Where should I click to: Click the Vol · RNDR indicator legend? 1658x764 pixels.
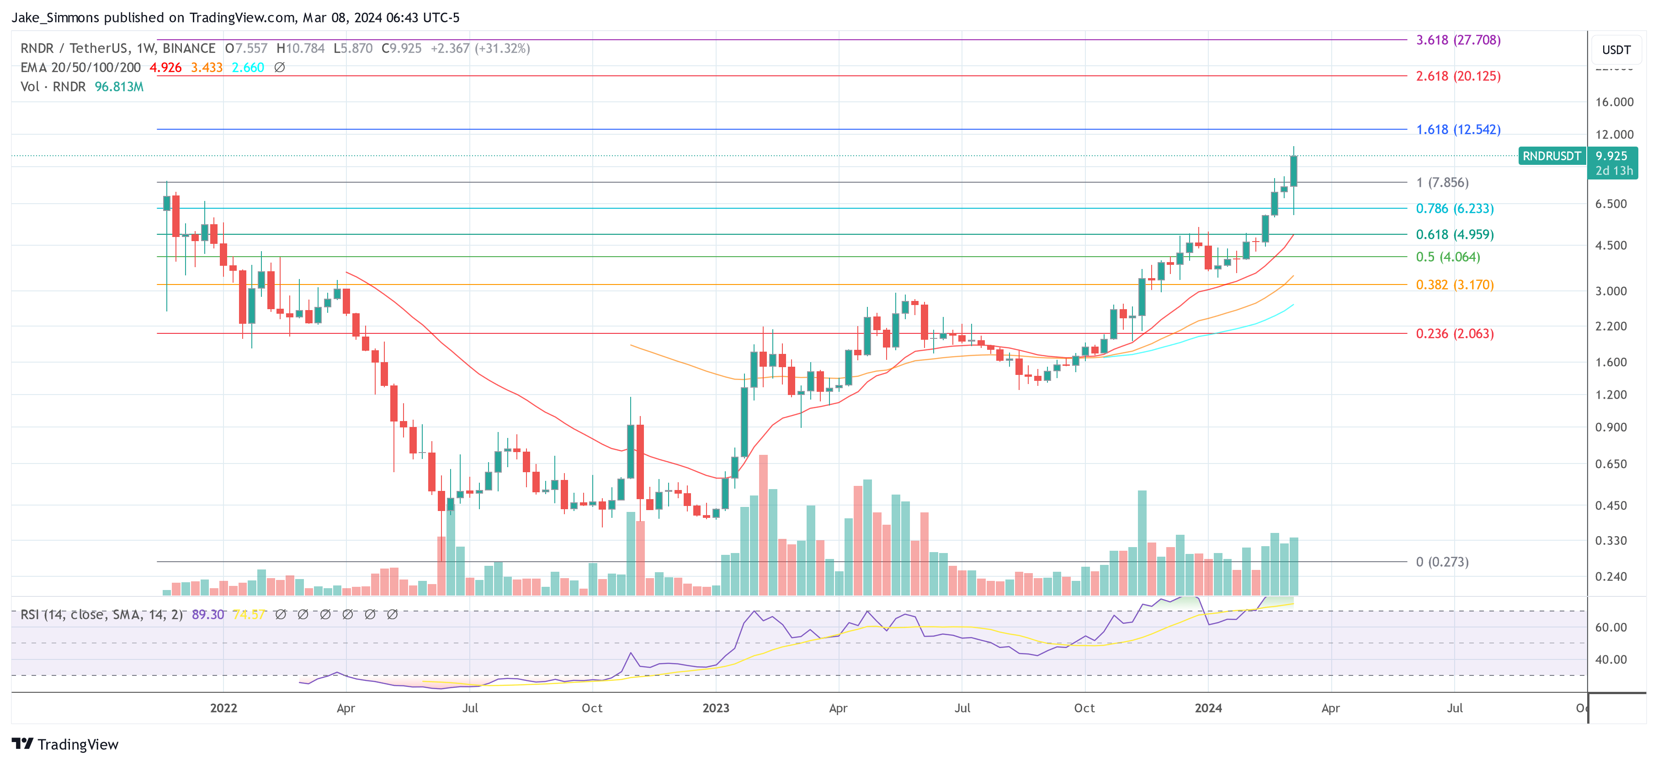point(53,87)
